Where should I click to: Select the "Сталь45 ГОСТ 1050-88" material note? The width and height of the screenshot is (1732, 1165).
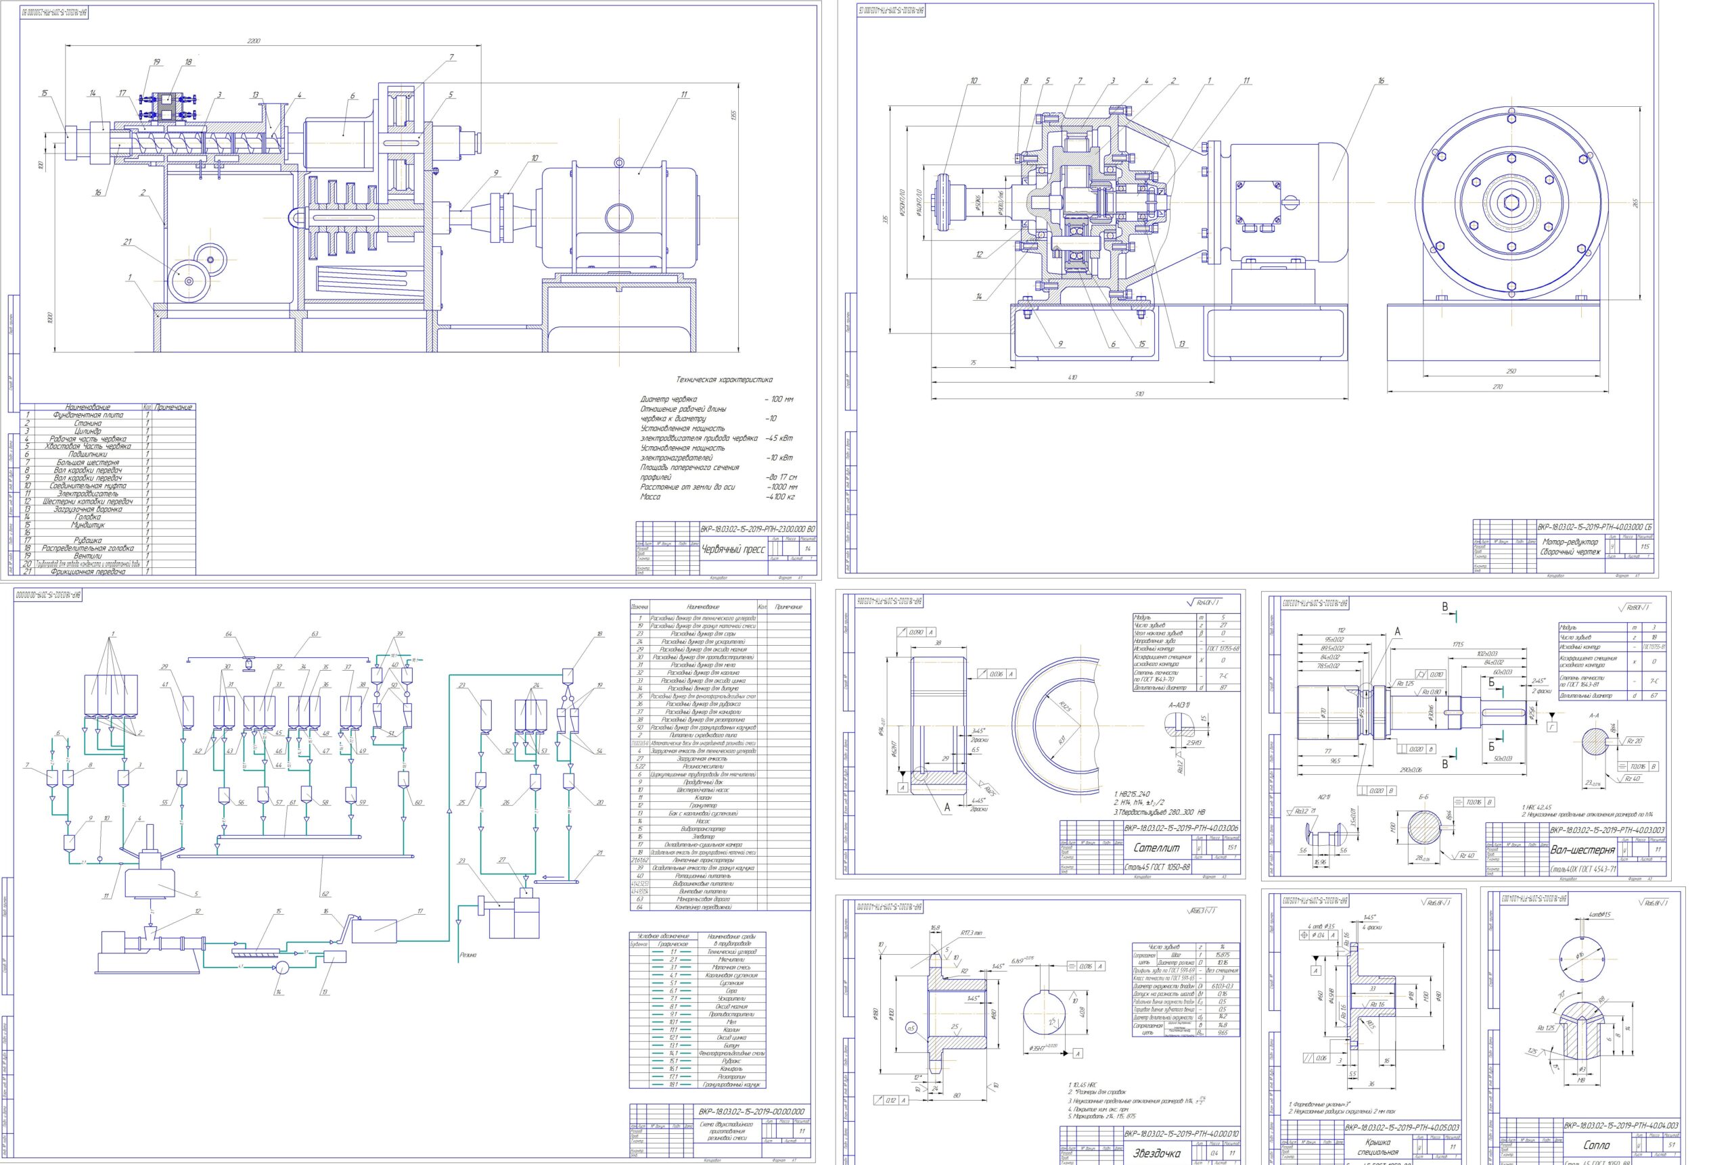(1158, 867)
